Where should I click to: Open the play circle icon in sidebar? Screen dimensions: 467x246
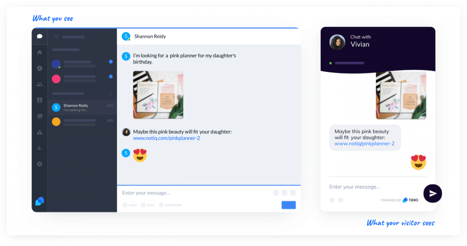coord(40,68)
